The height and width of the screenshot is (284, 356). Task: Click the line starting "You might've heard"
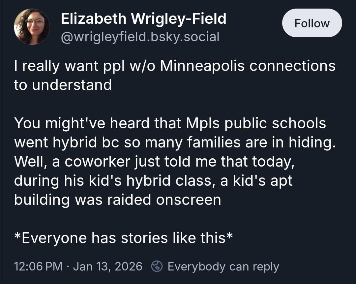click(x=170, y=123)
